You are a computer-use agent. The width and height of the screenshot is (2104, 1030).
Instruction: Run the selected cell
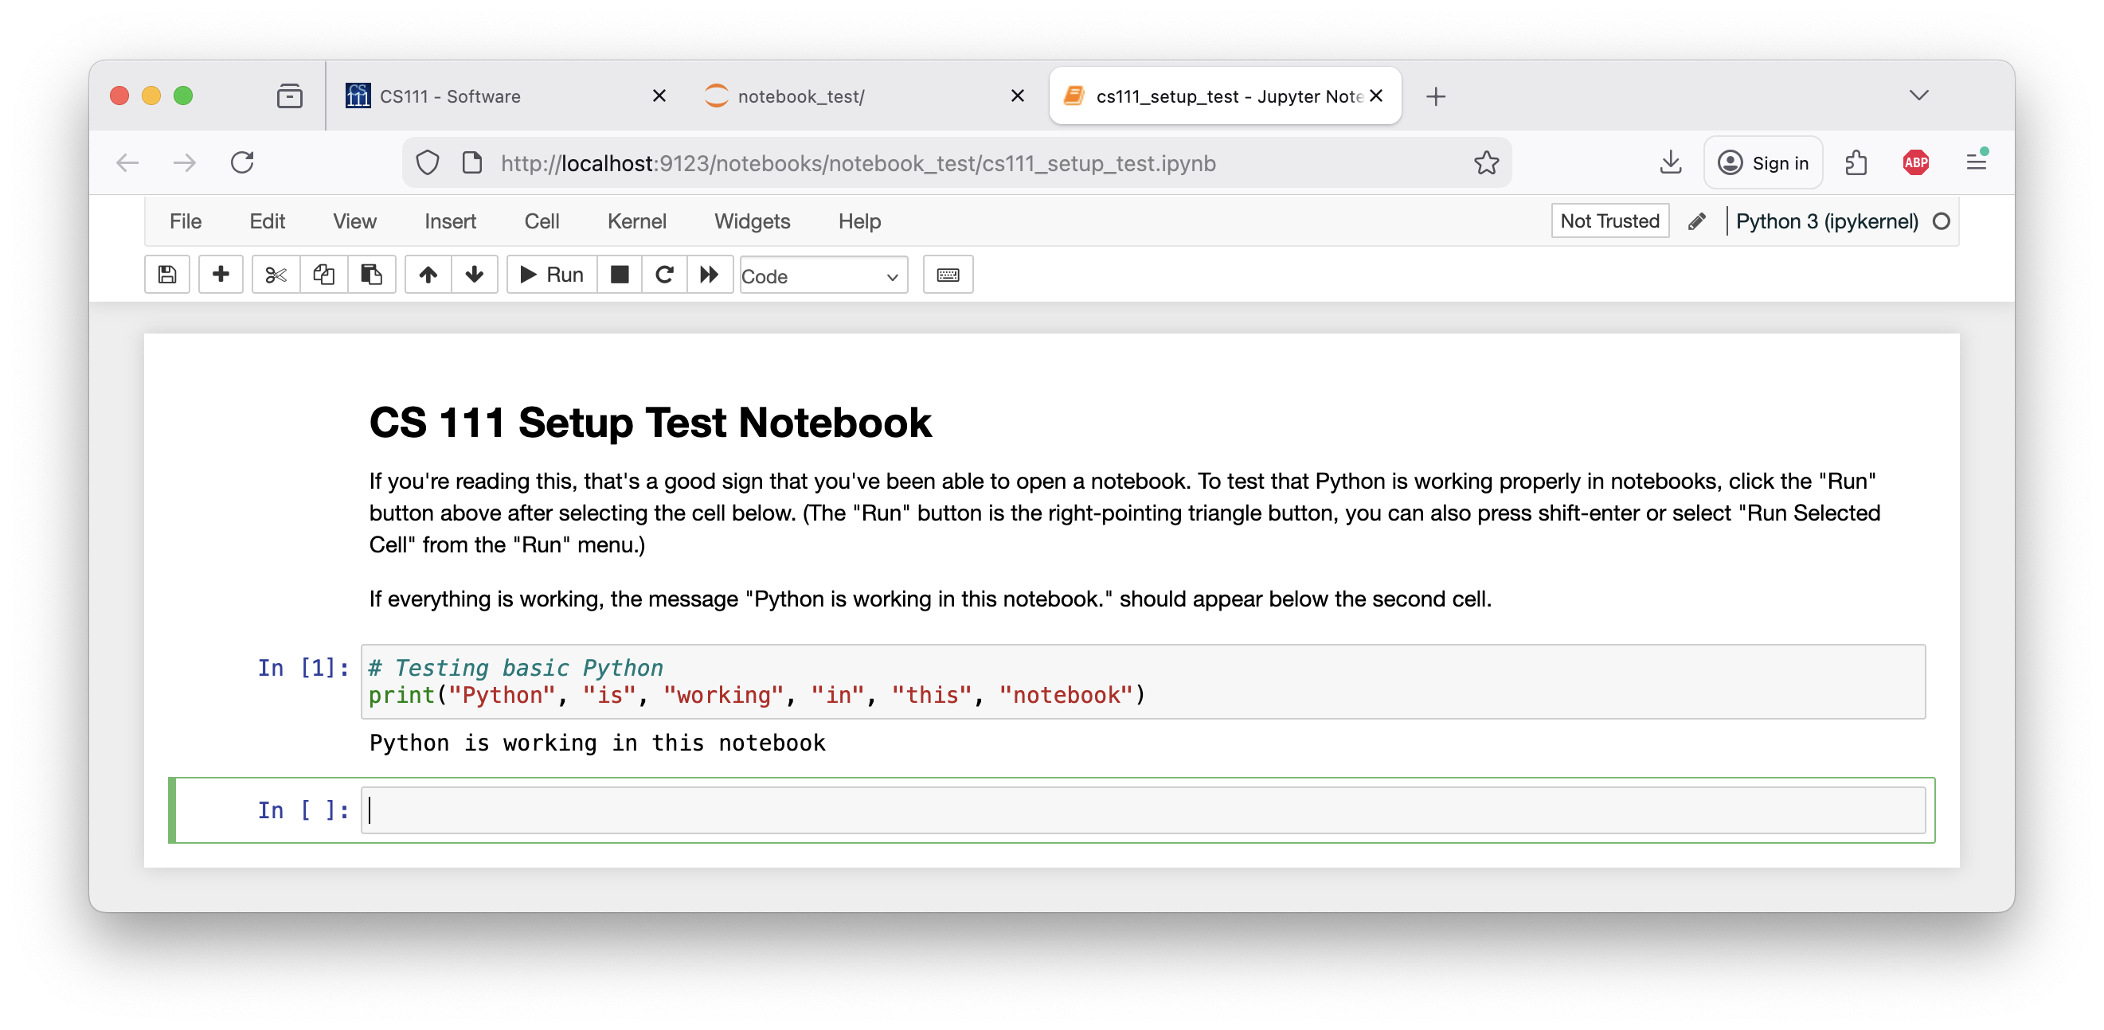click(550, 275)
